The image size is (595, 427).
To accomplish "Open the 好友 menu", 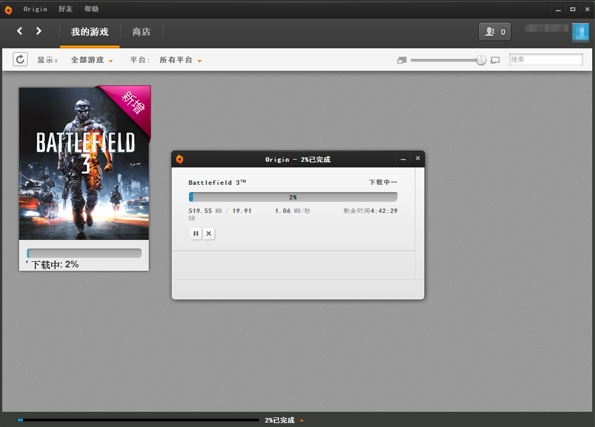I will (66, 9).
